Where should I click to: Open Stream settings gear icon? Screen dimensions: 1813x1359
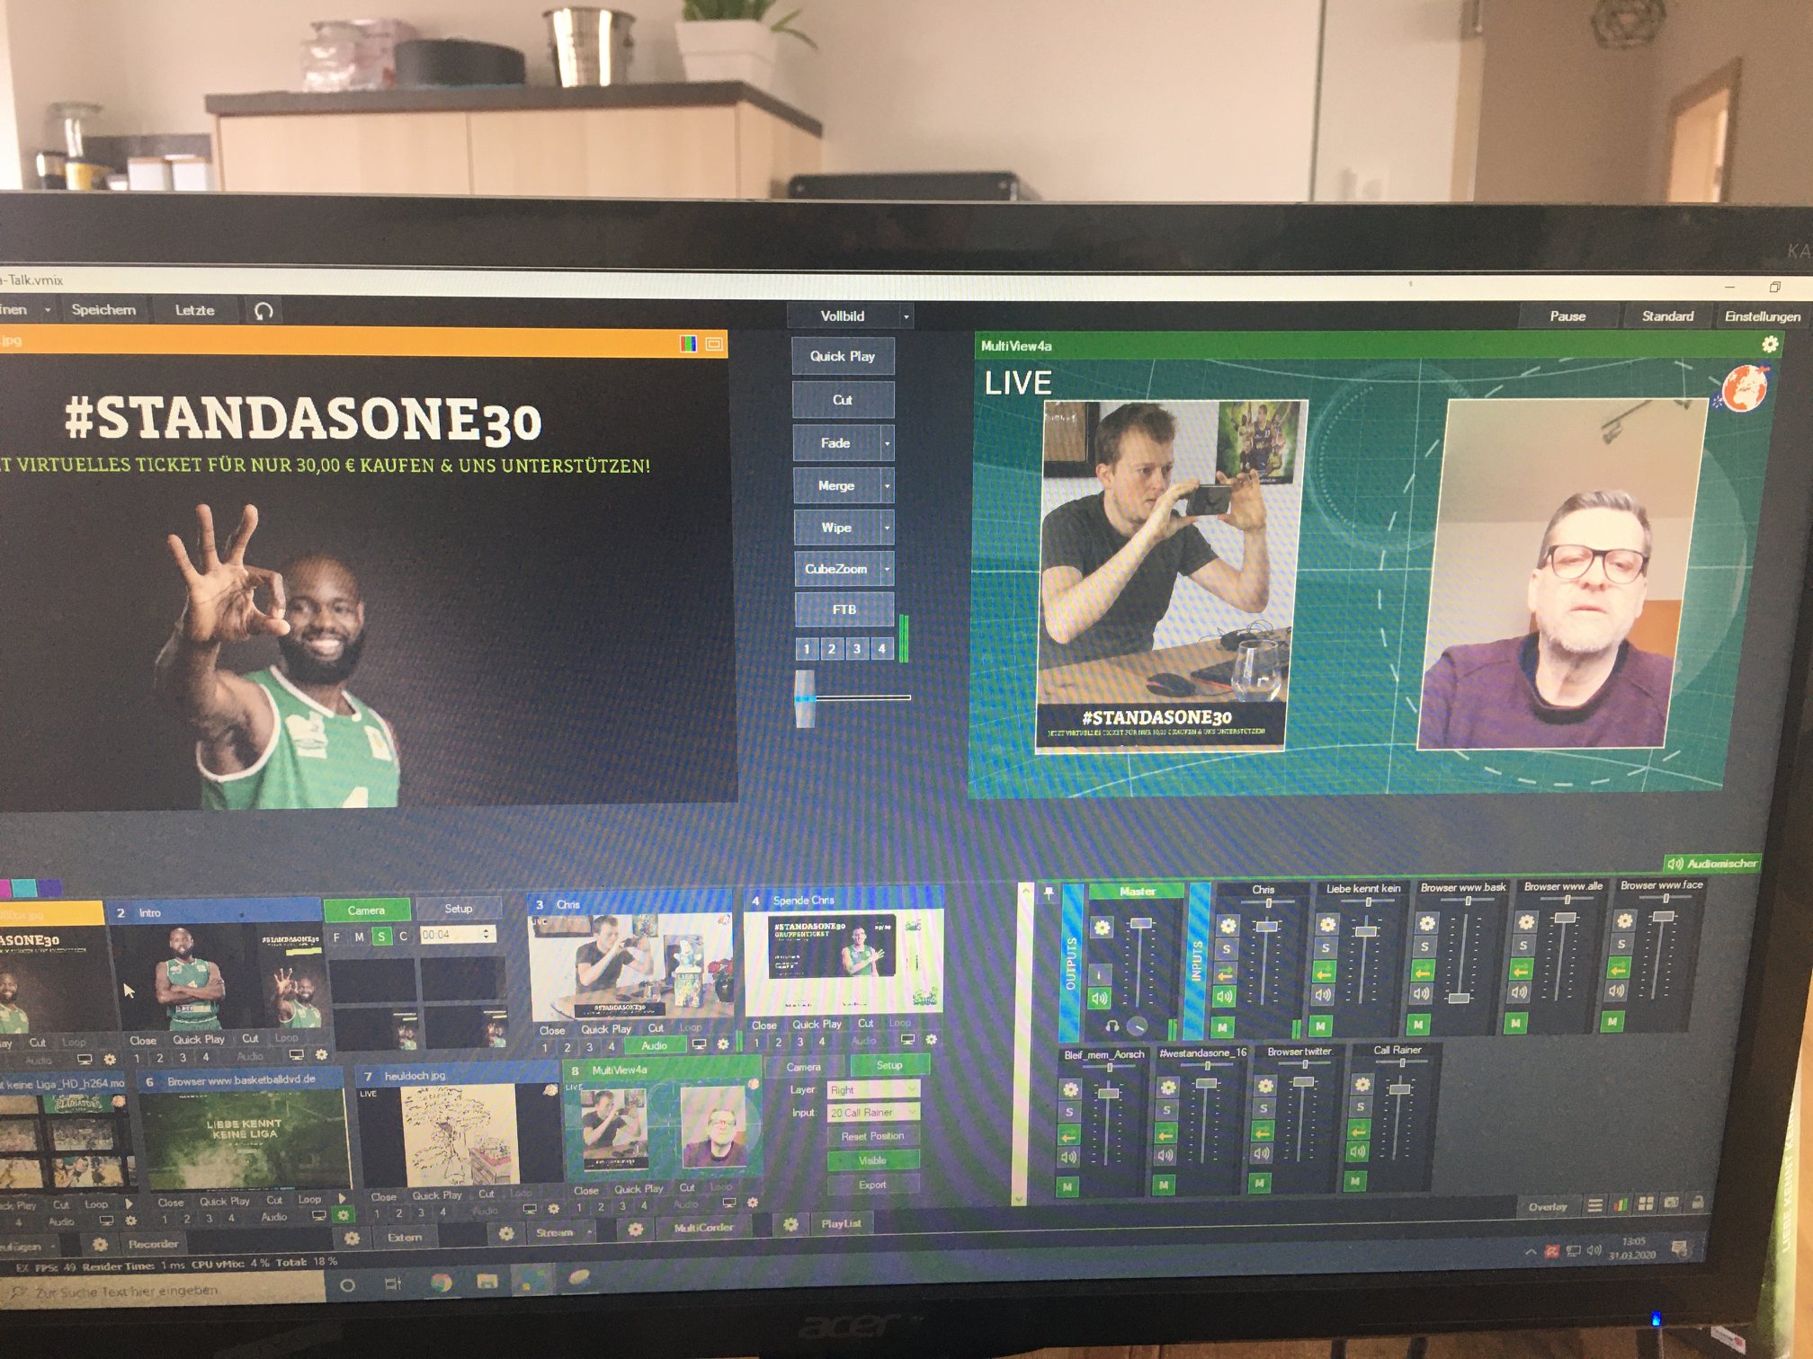coord(506,1233)
